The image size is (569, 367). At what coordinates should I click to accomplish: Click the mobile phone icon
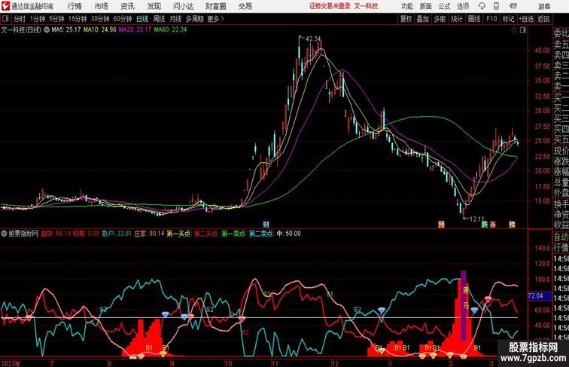(x=496, y=6)
